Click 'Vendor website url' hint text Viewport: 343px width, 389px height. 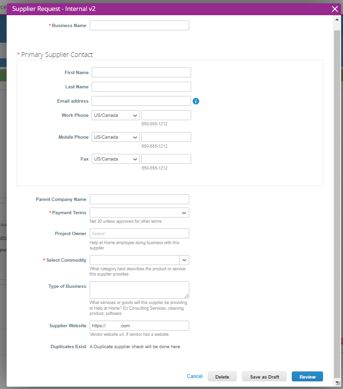tap(129, 334)
